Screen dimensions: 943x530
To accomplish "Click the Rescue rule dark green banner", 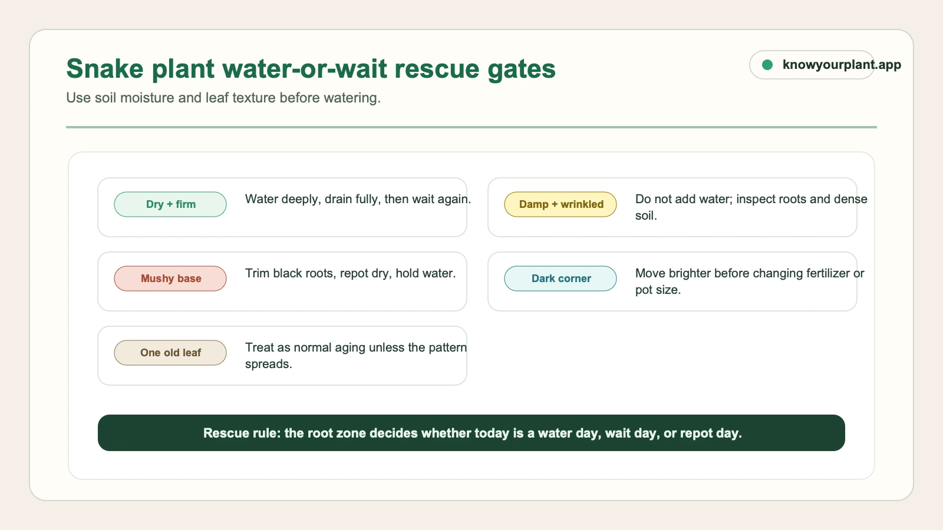I will click(471, 433).
